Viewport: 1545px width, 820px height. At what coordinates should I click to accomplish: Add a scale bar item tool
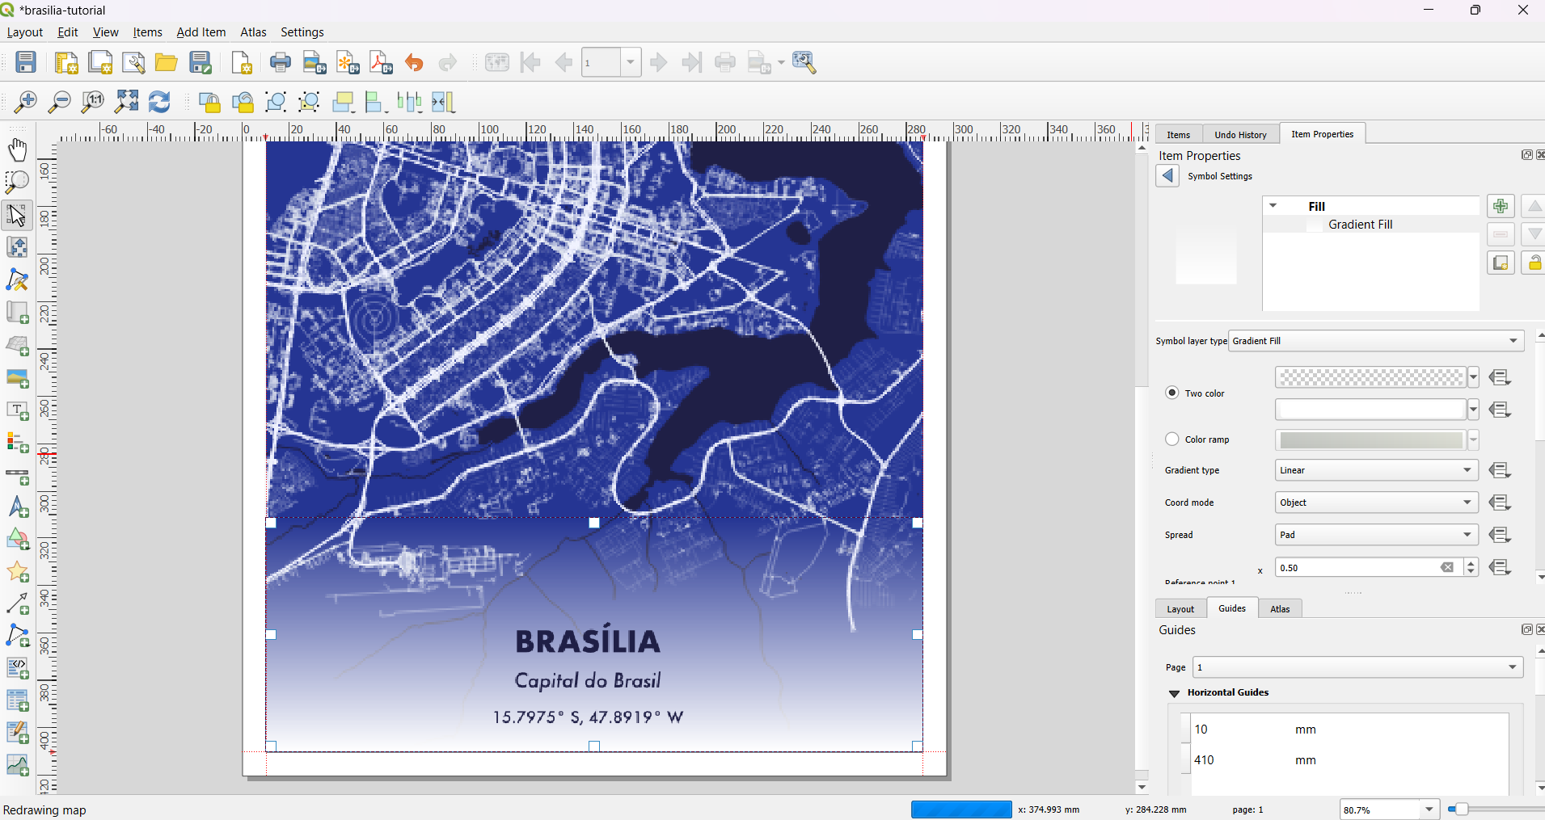[17, 475]
